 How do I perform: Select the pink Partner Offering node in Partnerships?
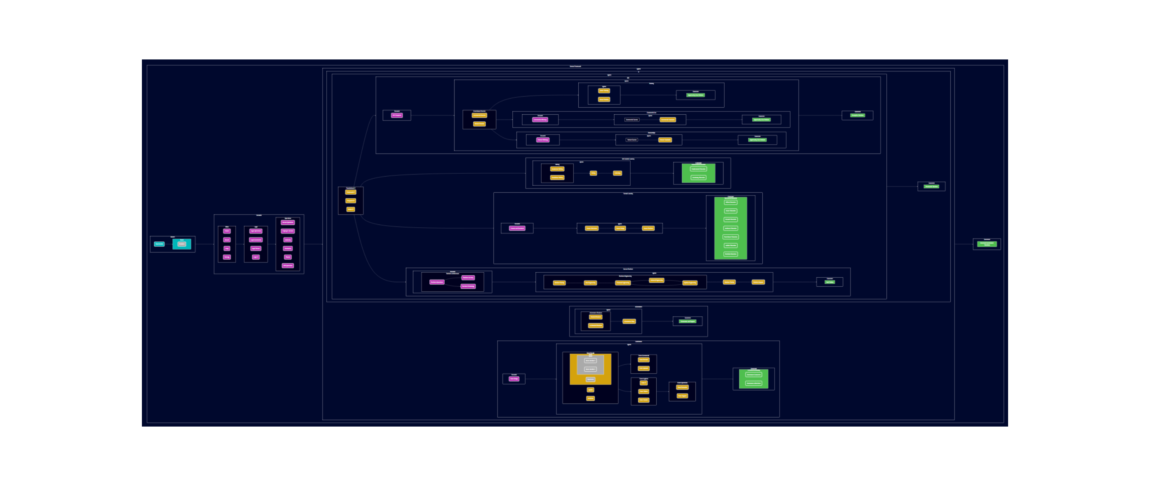click(x=543, y=140)
